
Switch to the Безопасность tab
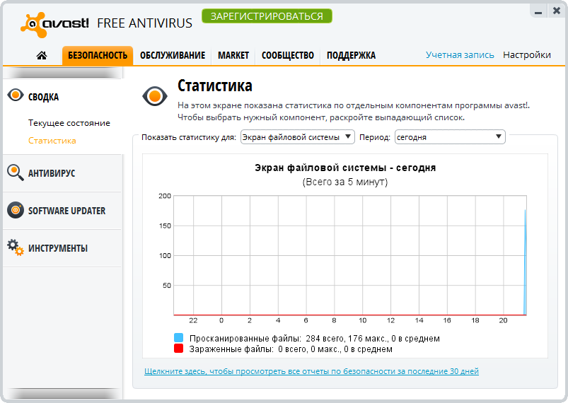click(98, 55)
